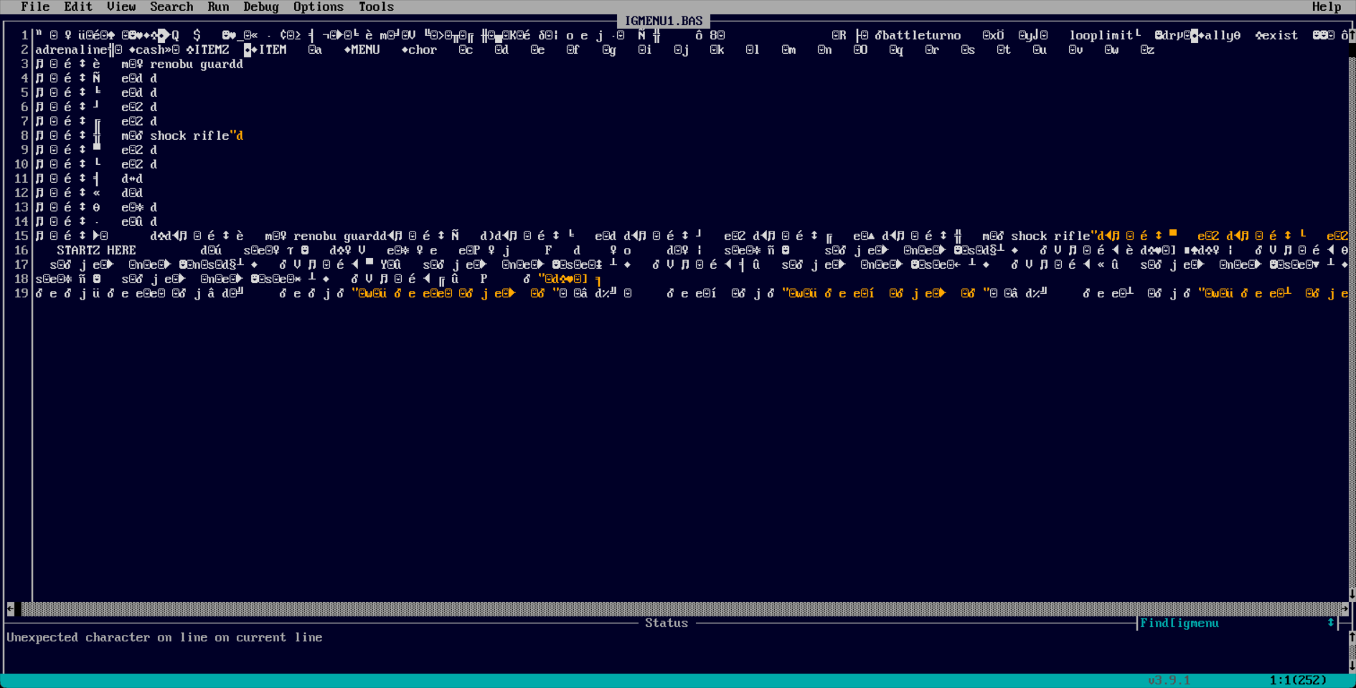The height and width of the screenshot is (688, 1356).
Task: Click the vertical scrollbar up arrow
Action: pos(1352,35)
